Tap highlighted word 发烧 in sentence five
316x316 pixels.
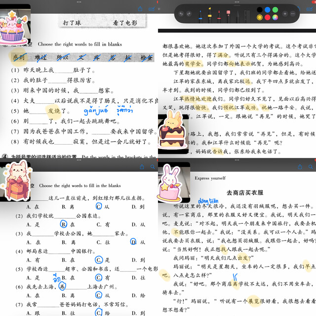click(54, 111)
